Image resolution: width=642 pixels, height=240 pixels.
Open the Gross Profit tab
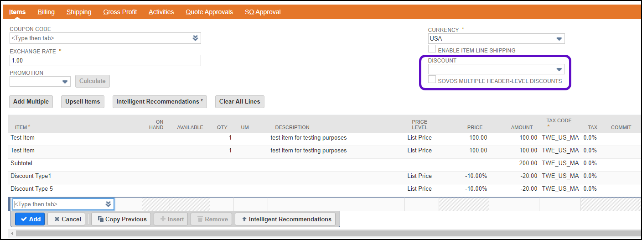(x=120, y=12)
